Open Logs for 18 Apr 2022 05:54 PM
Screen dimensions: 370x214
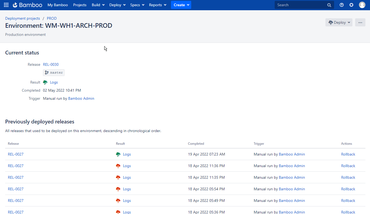pyautogui.click(x=127, y=189)
